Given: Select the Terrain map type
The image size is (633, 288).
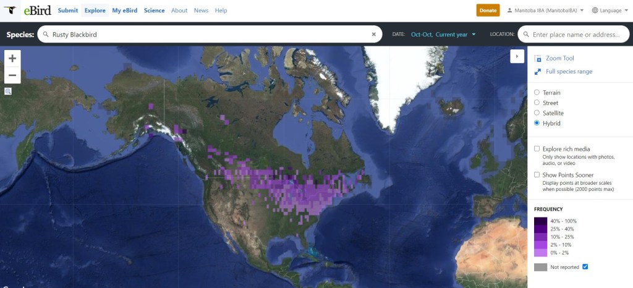Looking at the screenshot, I should (x=537, y=93).
